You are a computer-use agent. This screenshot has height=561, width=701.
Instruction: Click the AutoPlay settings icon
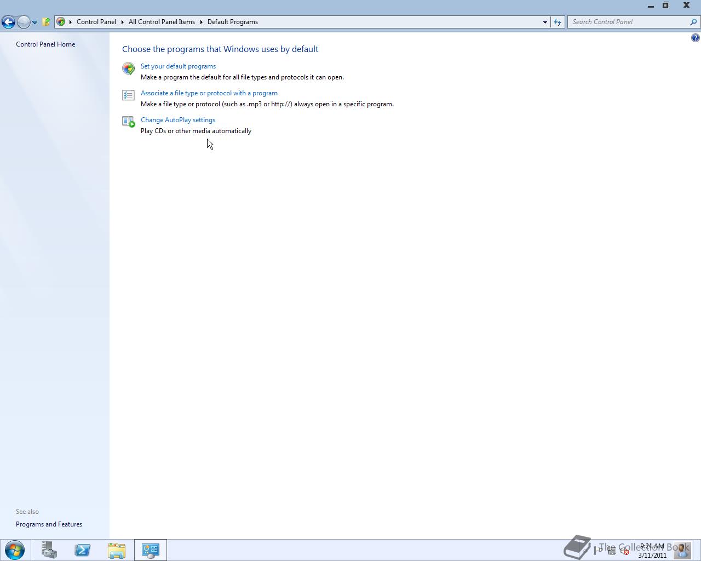tap(129, 122)
